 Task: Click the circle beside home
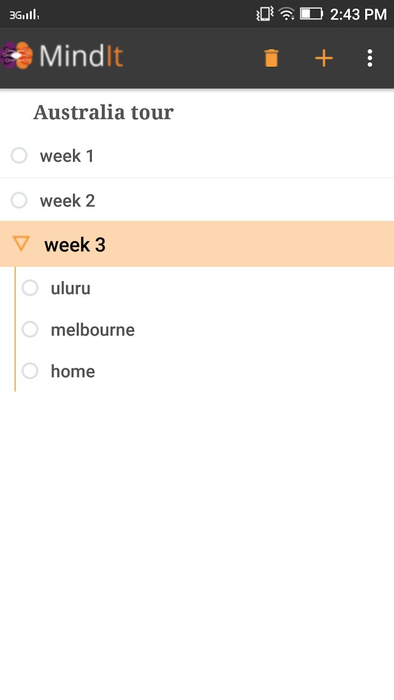[x=30, y=371]
